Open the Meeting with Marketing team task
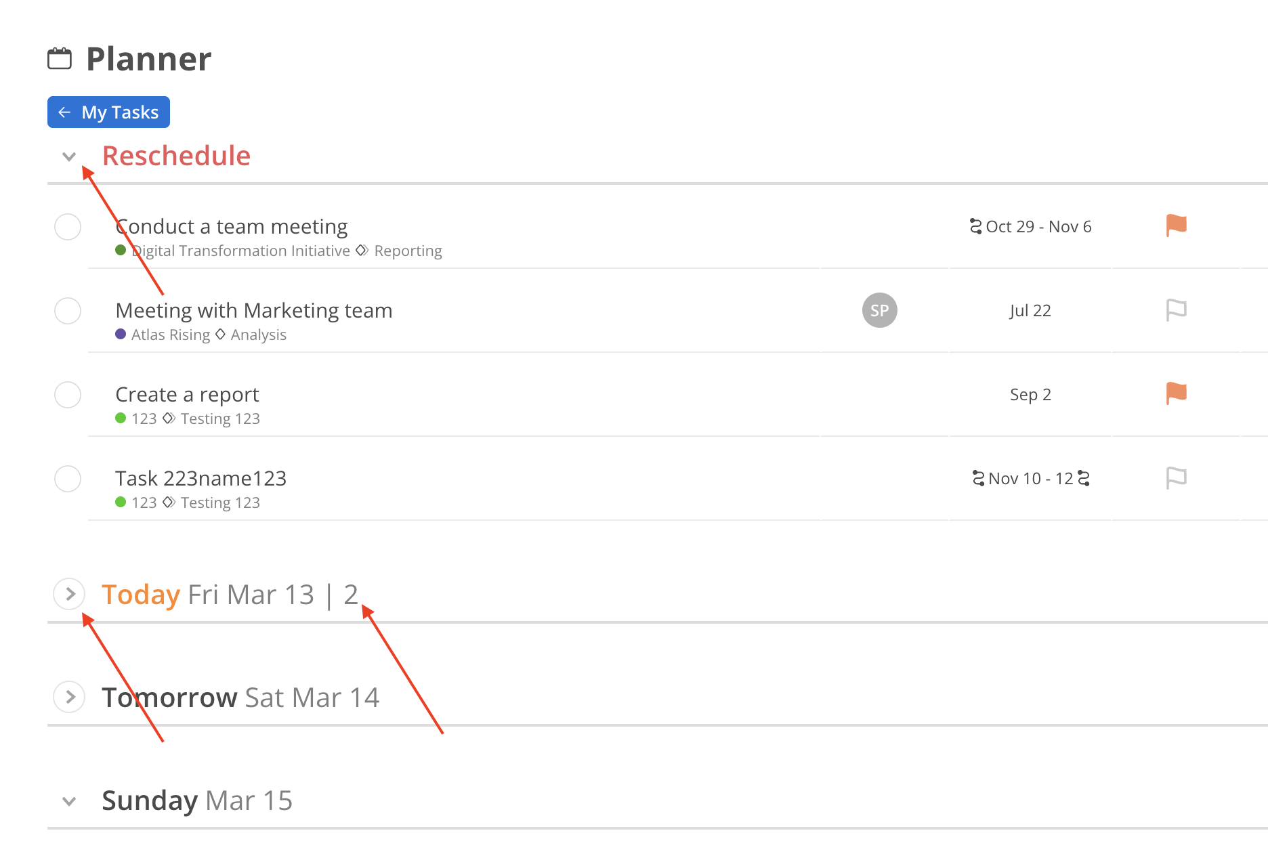1268x856 pixels. 254,310
